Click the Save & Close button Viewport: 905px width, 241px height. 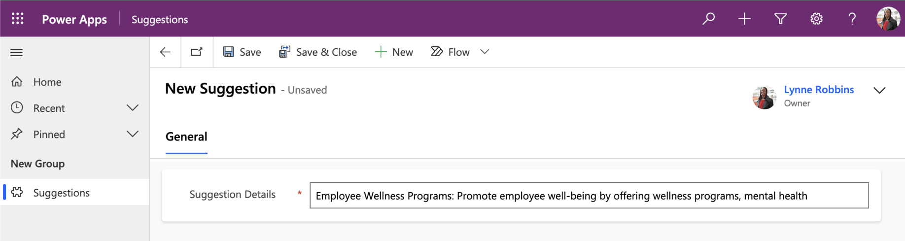(x=318, y=52)
